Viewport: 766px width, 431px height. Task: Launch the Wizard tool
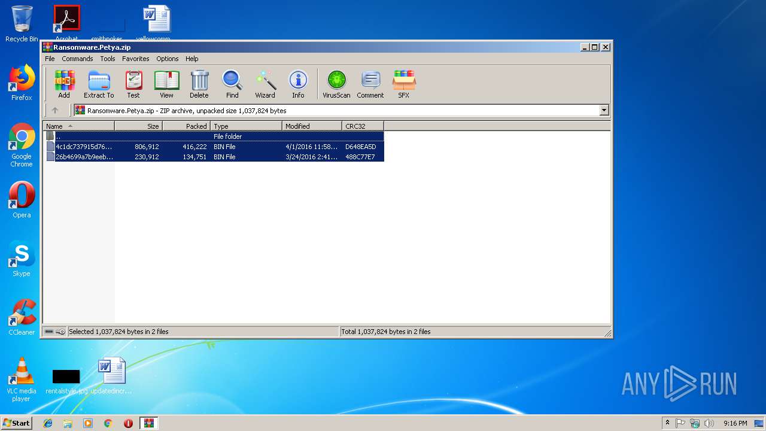265,84
